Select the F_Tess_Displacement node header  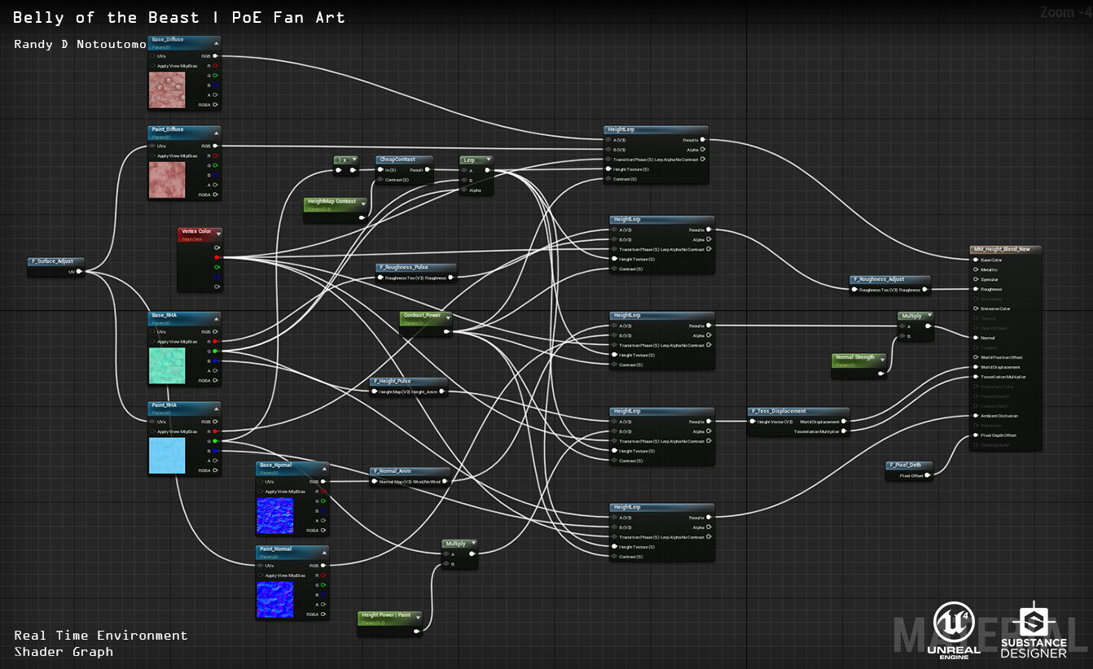(x=798, y=412)
